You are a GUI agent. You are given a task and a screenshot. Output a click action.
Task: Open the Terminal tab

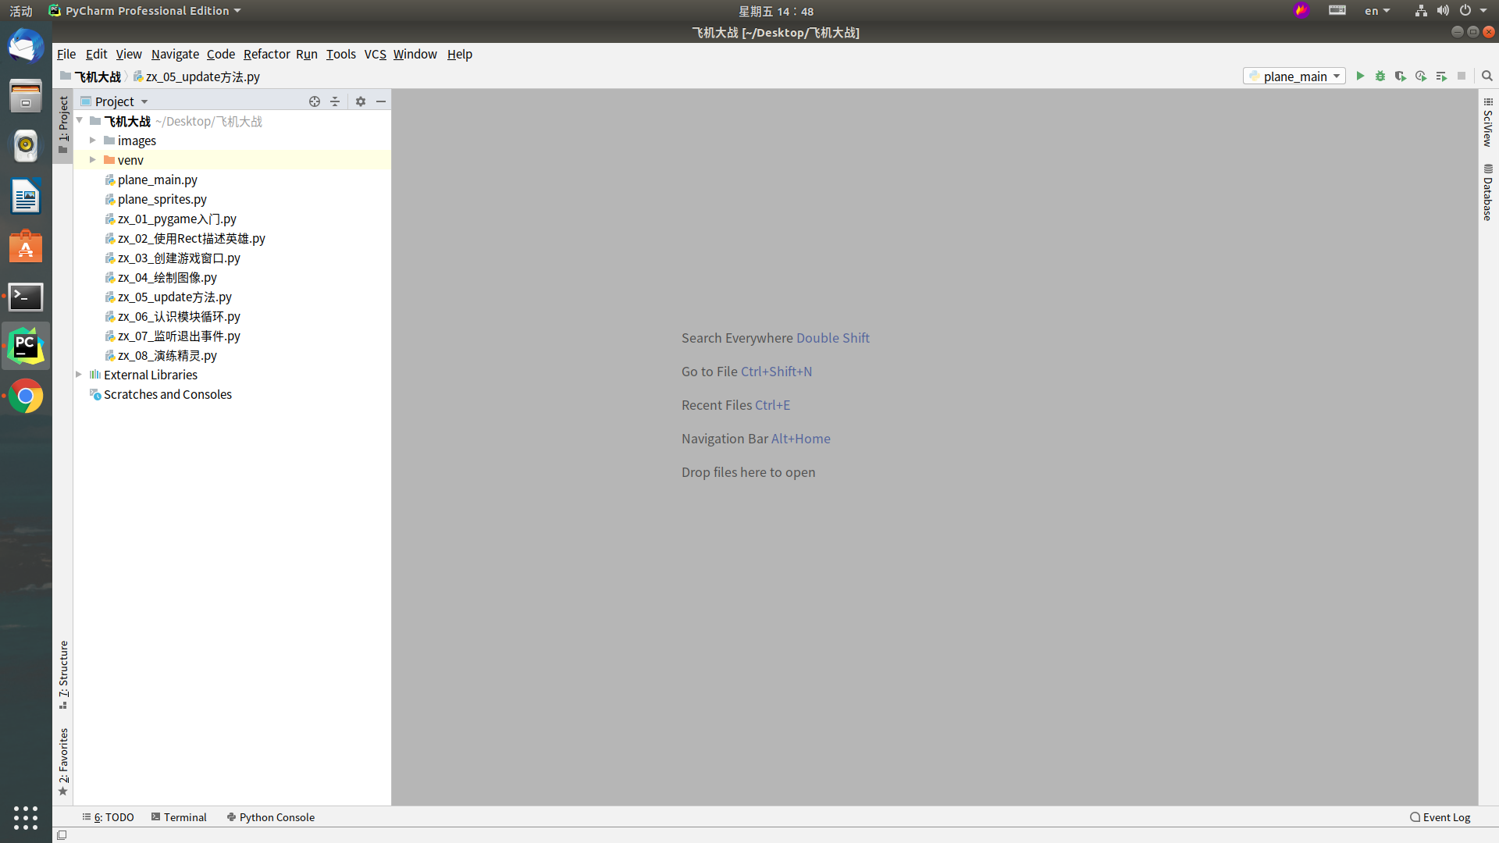tap(179, 817)
